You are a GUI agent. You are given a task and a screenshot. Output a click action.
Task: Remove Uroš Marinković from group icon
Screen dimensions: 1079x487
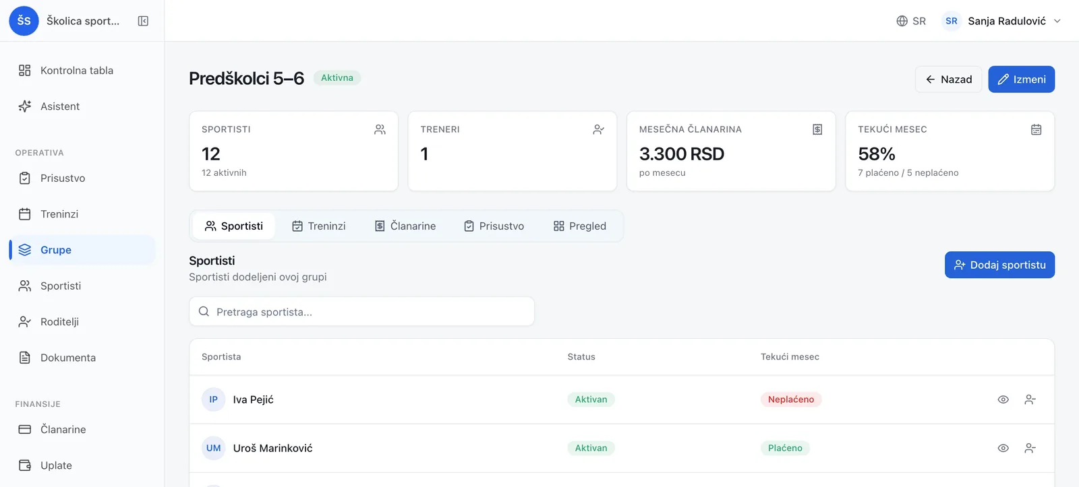tap(1030, 448)
